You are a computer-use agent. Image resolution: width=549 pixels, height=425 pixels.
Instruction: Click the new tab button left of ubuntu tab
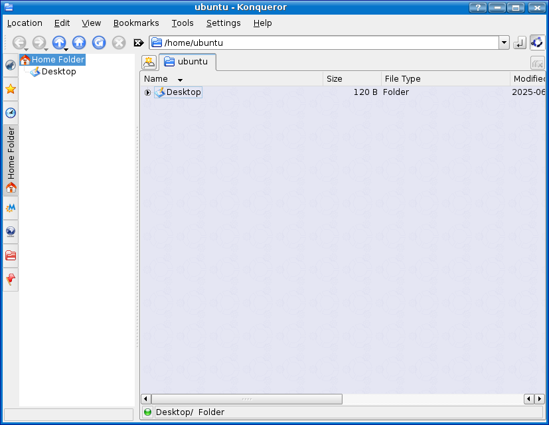pos(149,62)
